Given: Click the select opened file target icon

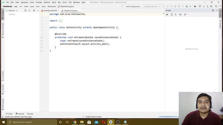Looking at the screenshot, I should coord(25,10).
